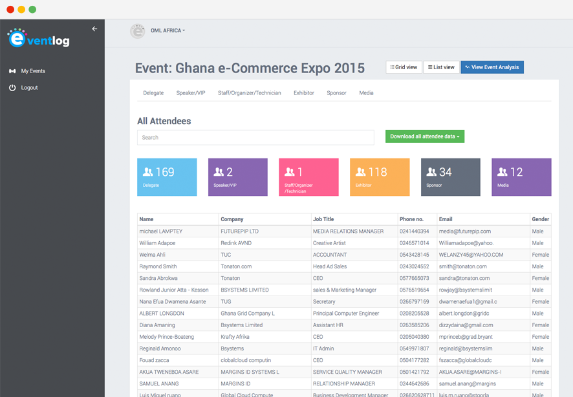The width and height of the screenshot is (573, 397).
Task: Click people icon on Sponsor card
Action: 431,171
